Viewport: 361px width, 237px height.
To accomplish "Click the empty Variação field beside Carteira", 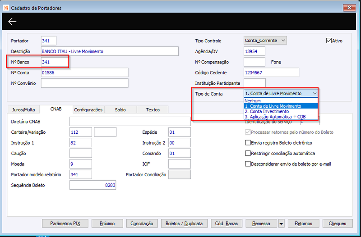I will tap(105, 132).
